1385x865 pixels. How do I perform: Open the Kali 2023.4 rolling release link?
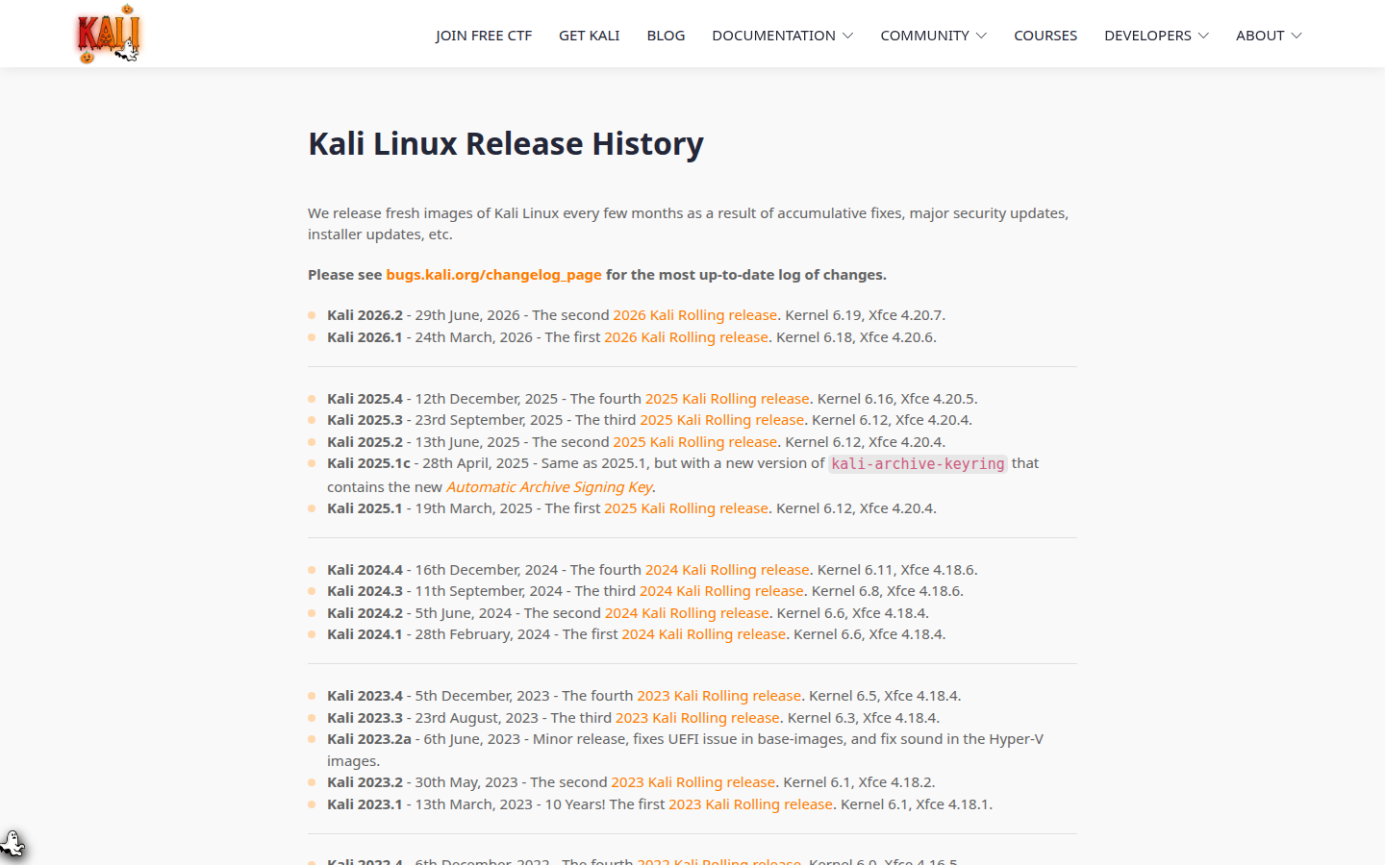pos(718,696)
